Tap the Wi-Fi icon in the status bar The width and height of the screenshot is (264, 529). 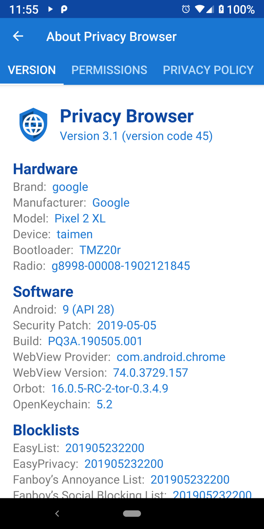point(200,9)
